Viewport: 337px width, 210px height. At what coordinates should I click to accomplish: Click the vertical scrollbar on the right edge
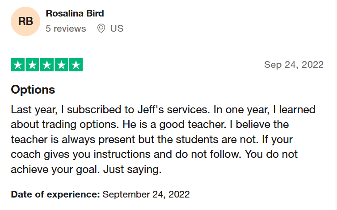click(x=336, y=105)
